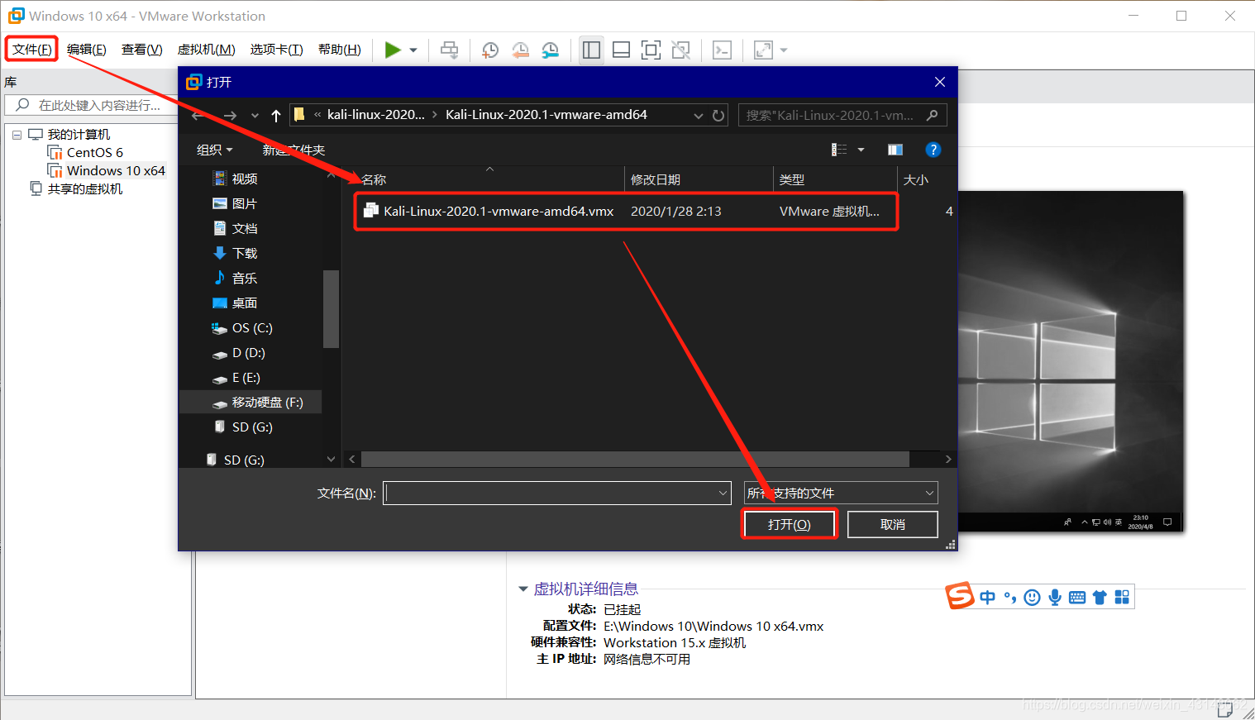Open the 组织 dropdown menu
This screenshot has height=720, width=1255.
click(215, 150)
